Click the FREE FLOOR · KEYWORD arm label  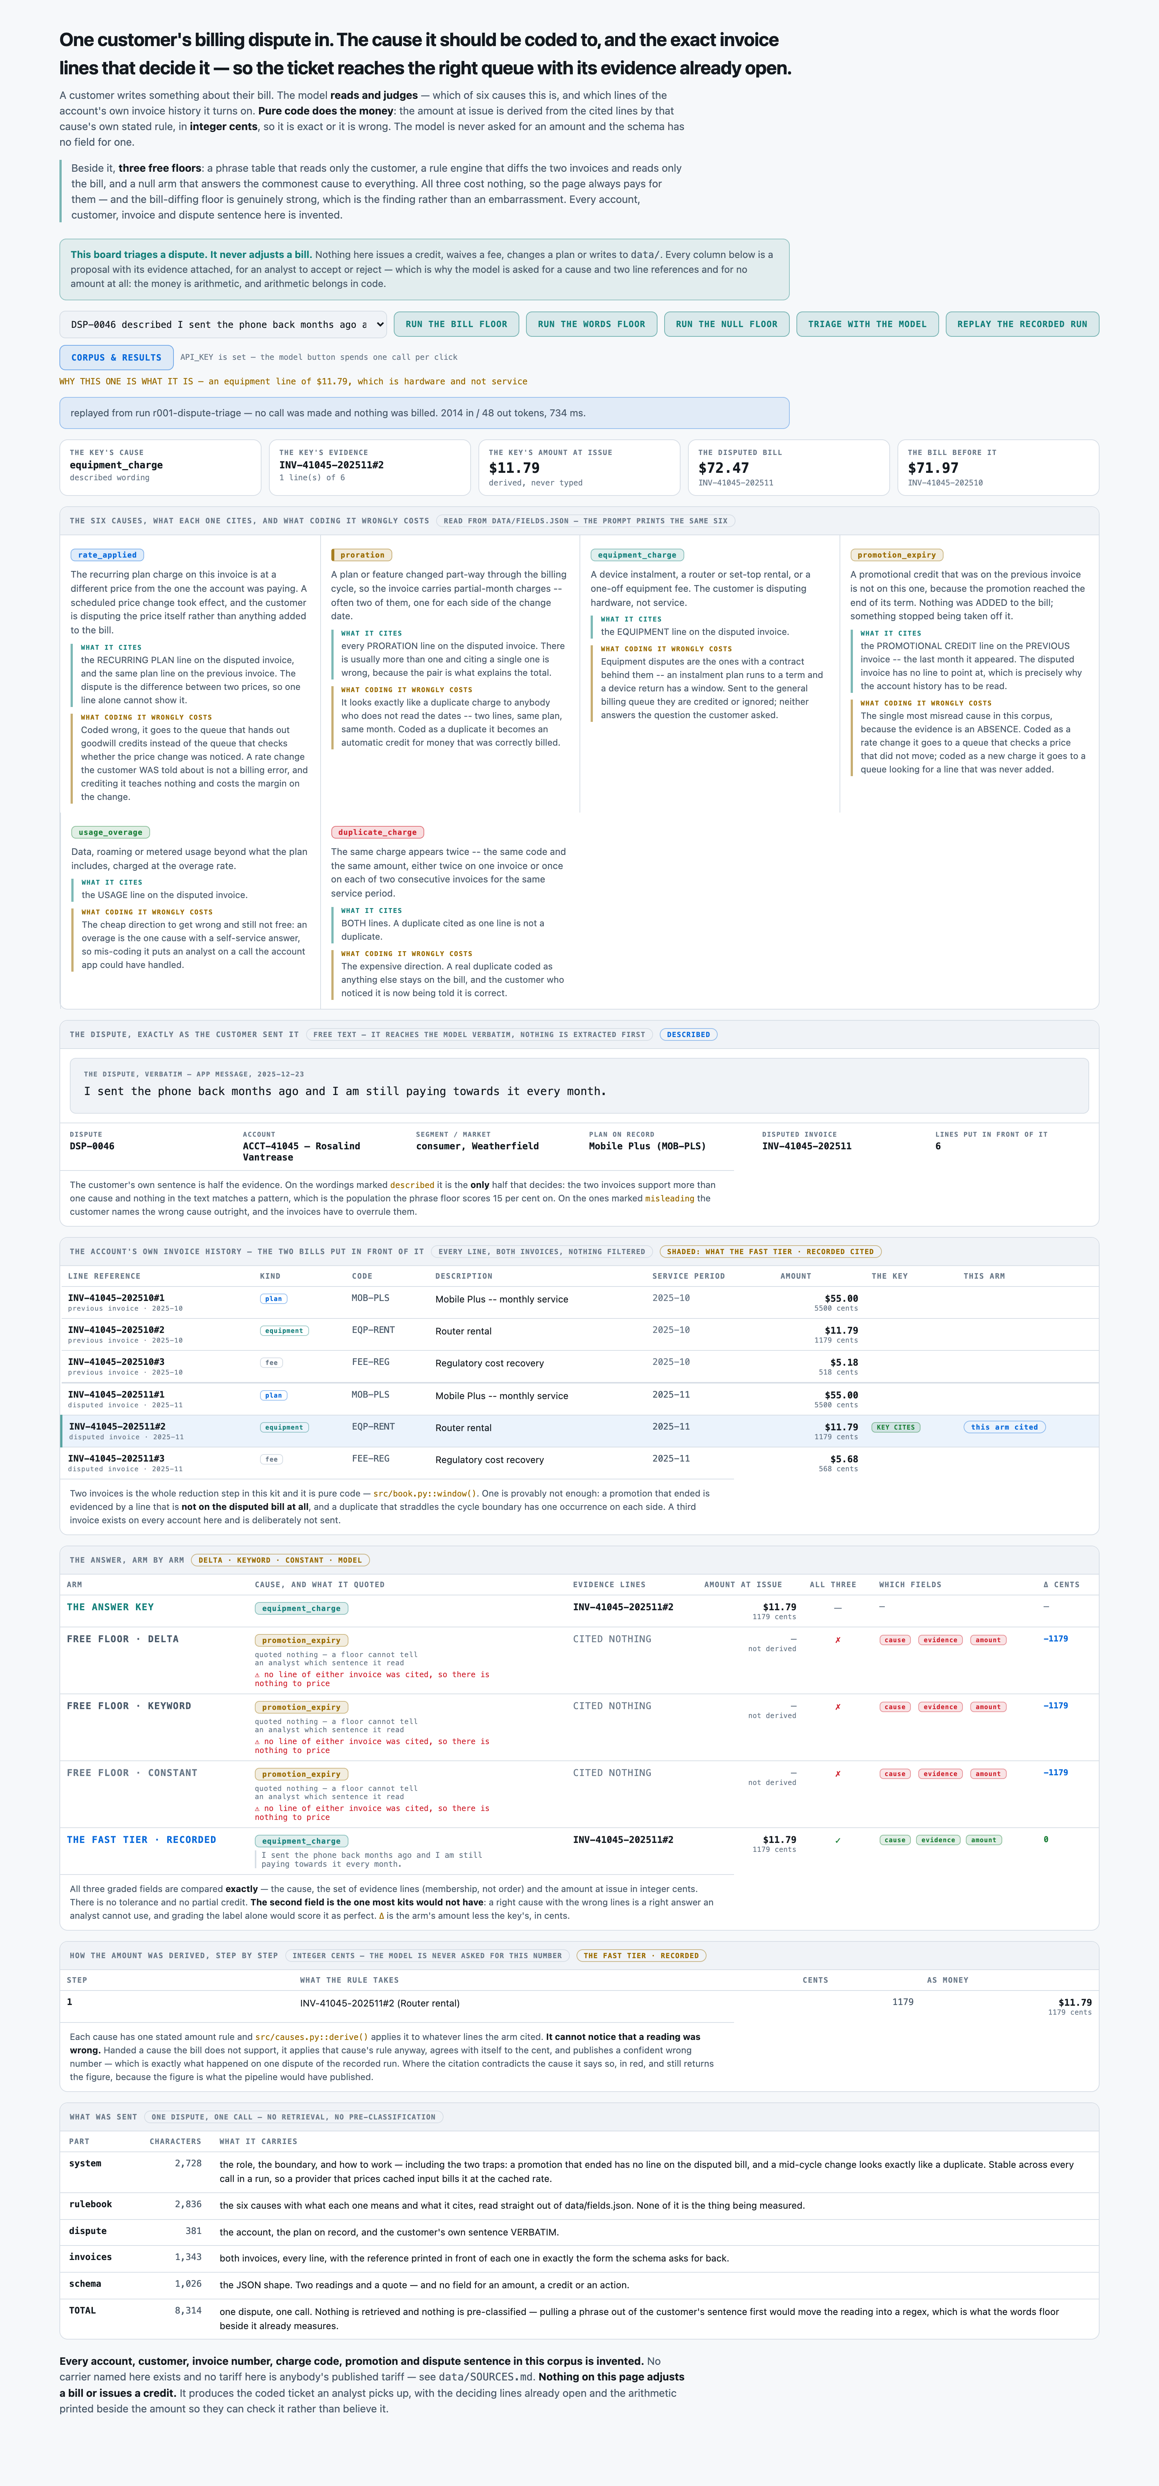129,1706
